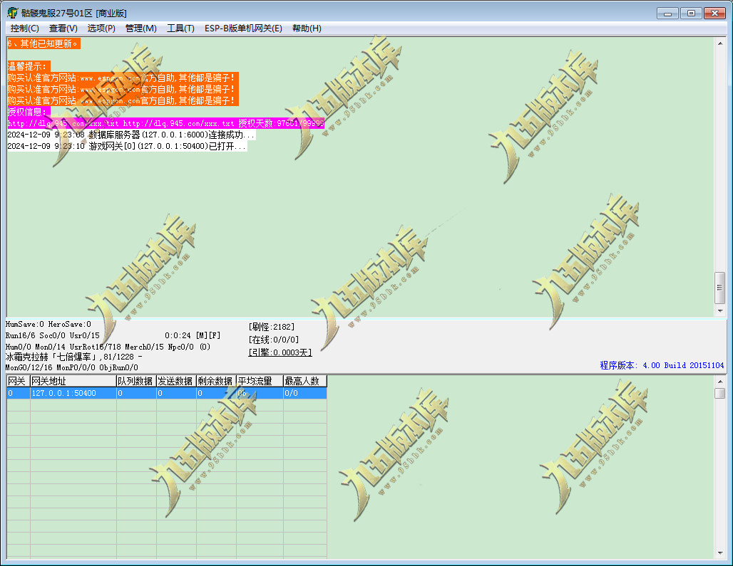This screenshot has width=733, height=566.
Task: Open the 选项(P) menu
Action: coord(101,28)
